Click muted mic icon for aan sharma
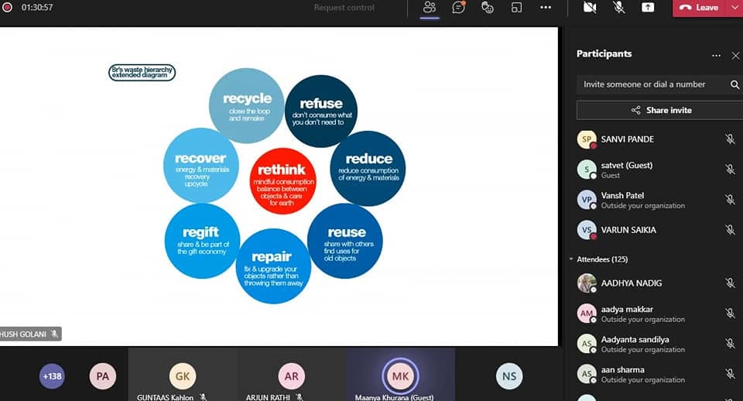This screenshot has height=401, width=743. coord(730,375)
